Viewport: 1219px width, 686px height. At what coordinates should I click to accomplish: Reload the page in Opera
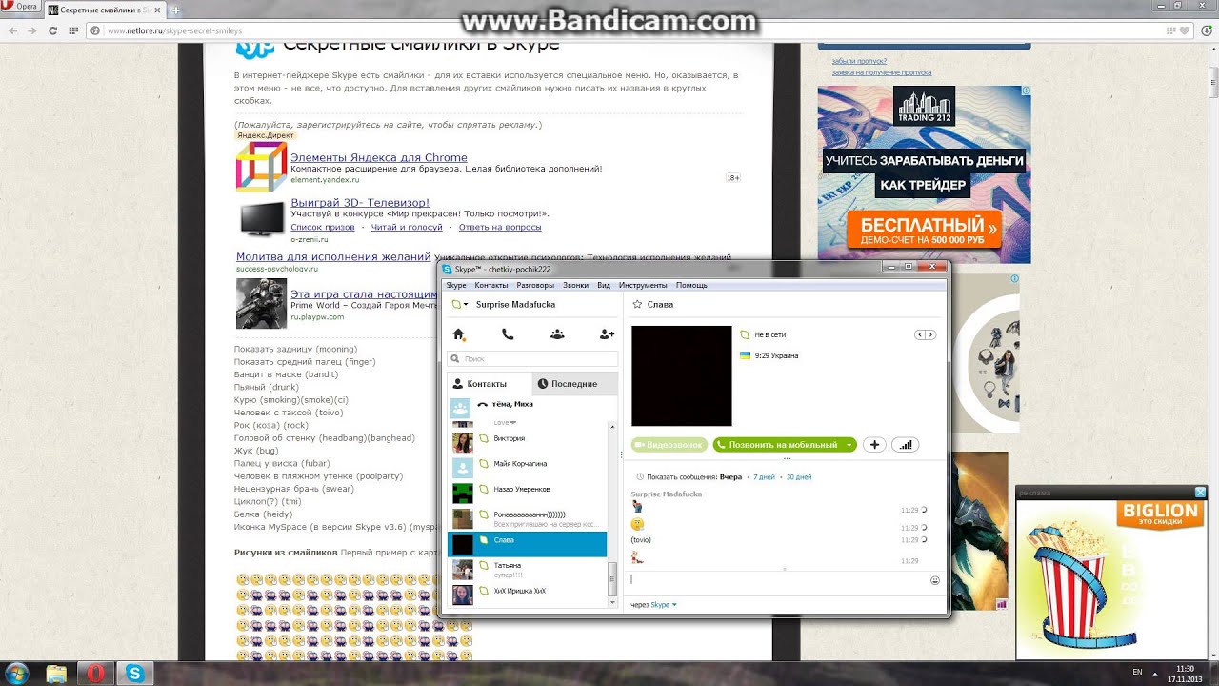(x=53, y=30)
